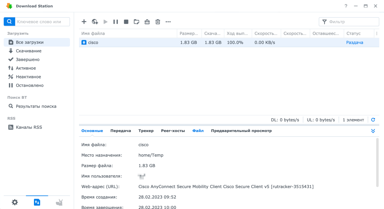Change destination folder via the folder-edit icon
Viewport: 384px width, 209px height.
[136, 22]
